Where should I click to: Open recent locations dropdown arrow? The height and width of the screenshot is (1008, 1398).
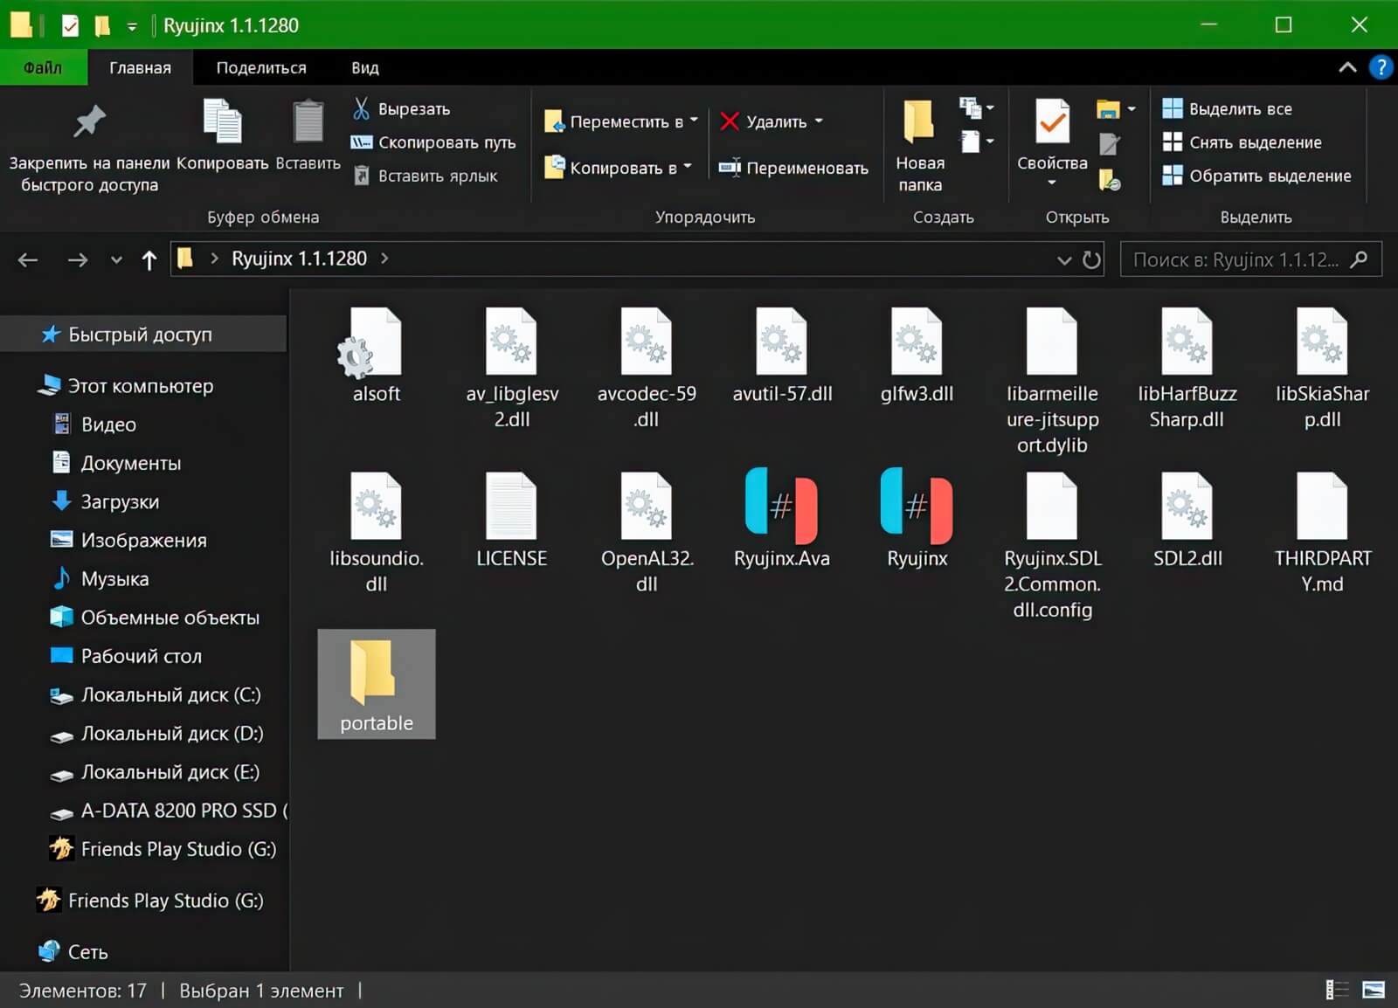click(116, 259)
